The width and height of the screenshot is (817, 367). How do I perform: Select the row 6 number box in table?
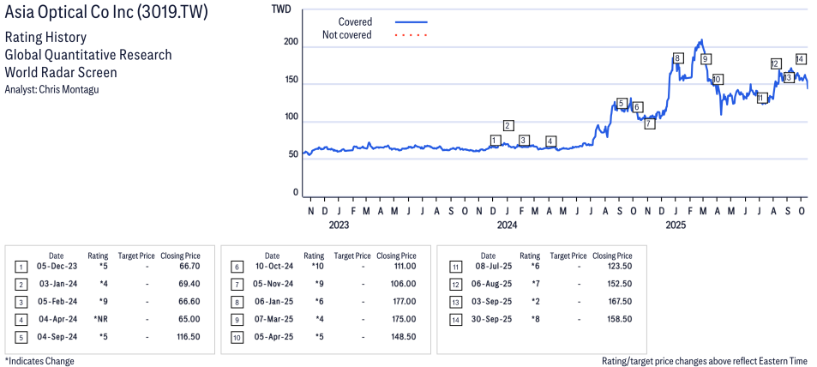pyautogui.click(x=237, y=268)
